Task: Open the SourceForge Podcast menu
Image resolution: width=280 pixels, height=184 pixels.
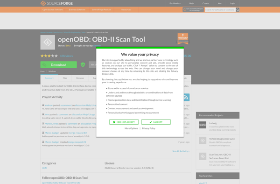Action: (101, 10)
